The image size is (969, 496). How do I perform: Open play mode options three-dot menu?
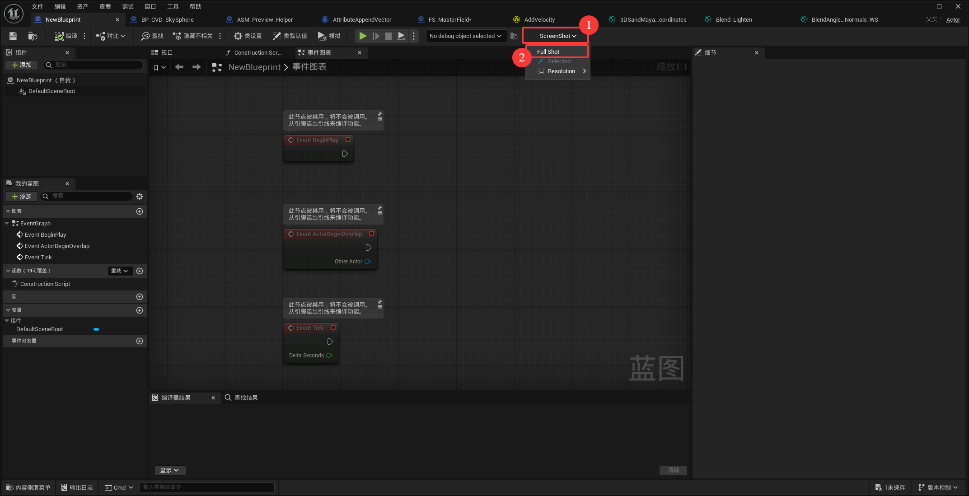click(414, 36)
